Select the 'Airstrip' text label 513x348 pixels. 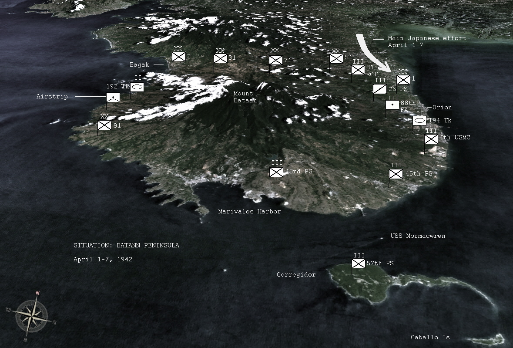pos(52,97)
